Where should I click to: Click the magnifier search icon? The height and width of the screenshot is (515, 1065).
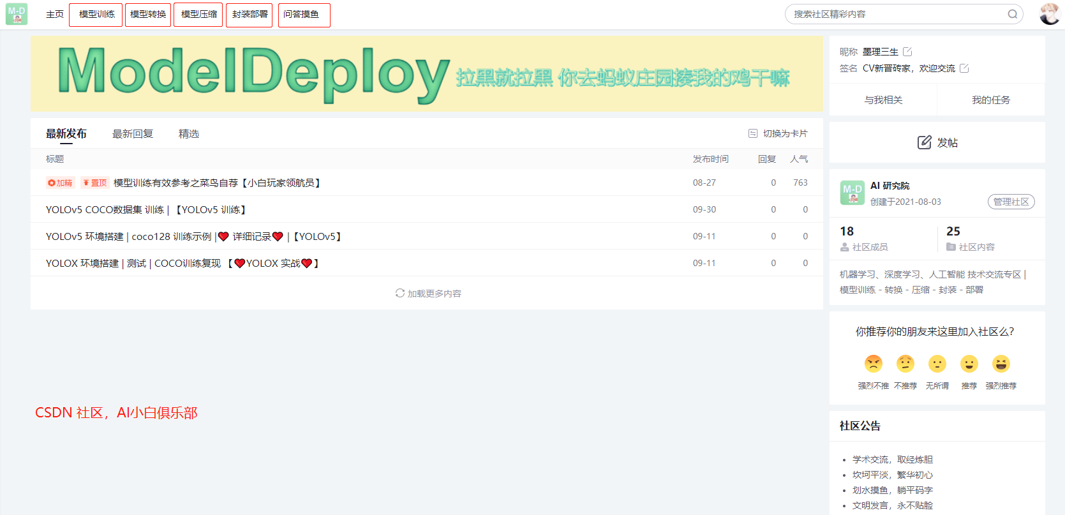pyautogui.click(x=1013, y=14)
